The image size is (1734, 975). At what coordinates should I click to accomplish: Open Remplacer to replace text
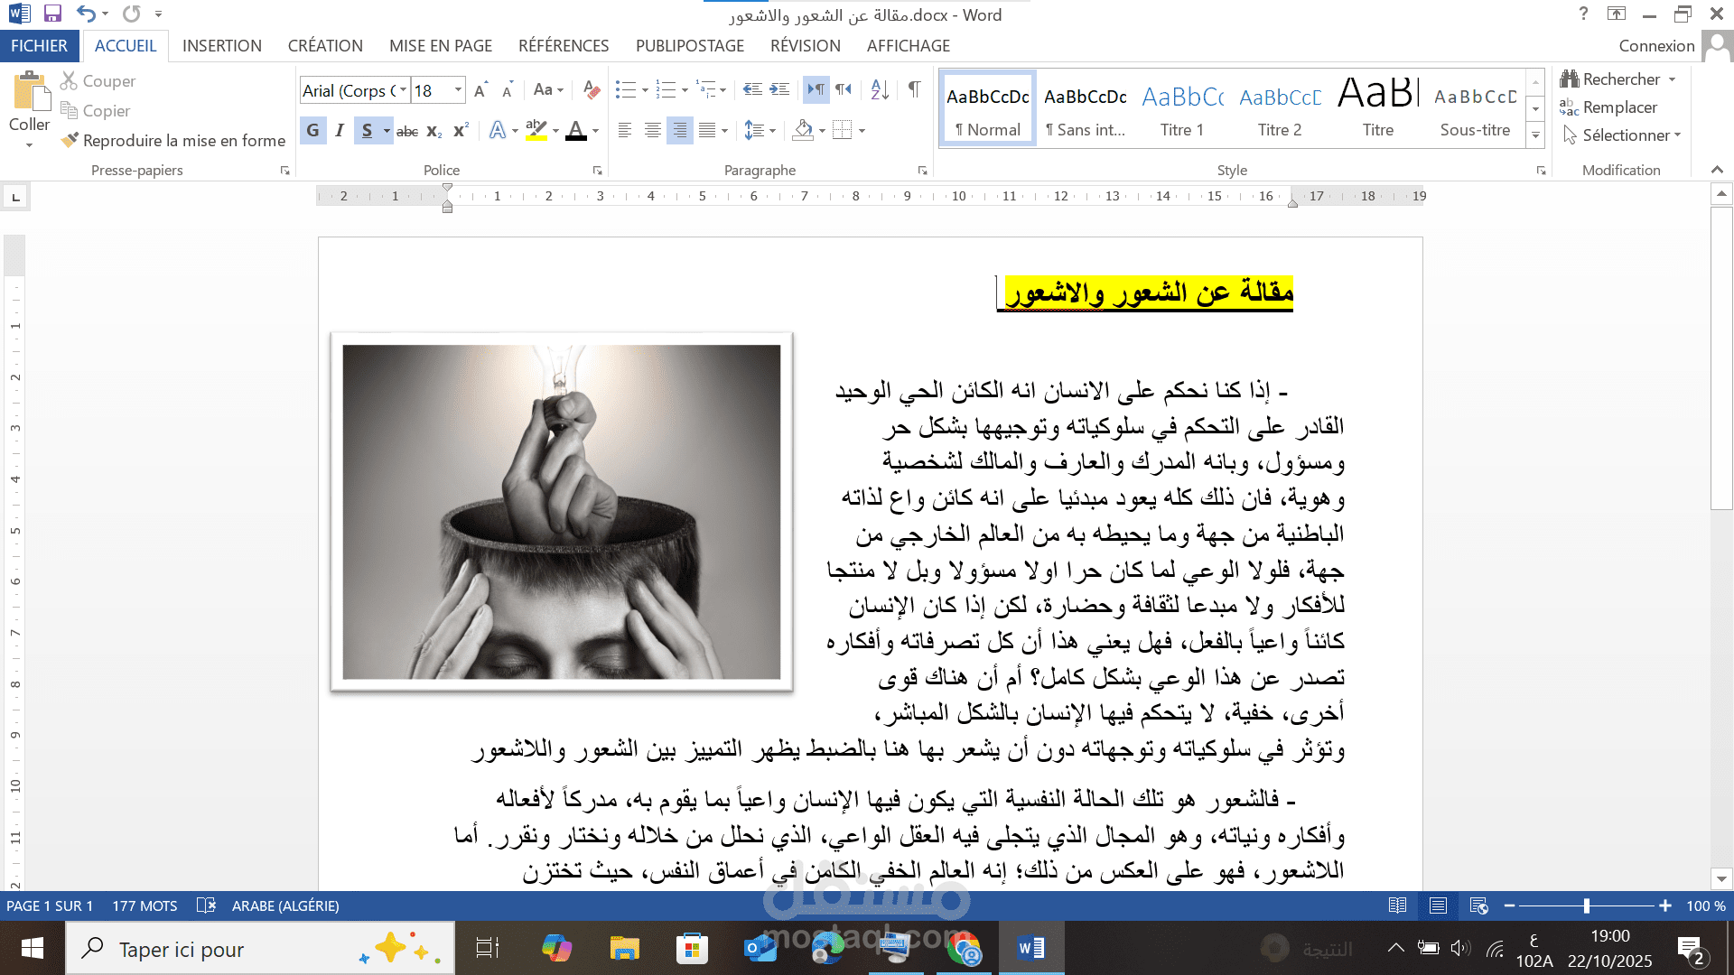tap(1608, 107)
